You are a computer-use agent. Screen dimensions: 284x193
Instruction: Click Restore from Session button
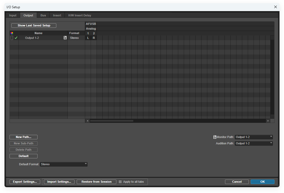(97, 182)
